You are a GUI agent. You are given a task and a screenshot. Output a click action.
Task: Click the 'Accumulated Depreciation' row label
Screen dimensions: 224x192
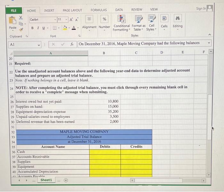[38, 172]
